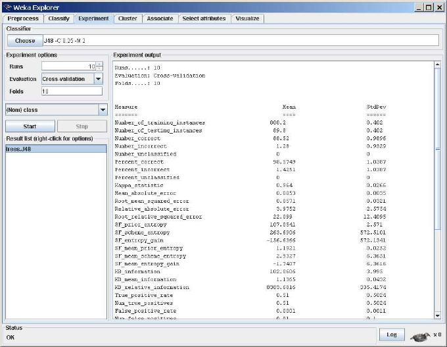Click into the Runs input field
The height and width of the screenshot is (347, 447).
(69, 67)
